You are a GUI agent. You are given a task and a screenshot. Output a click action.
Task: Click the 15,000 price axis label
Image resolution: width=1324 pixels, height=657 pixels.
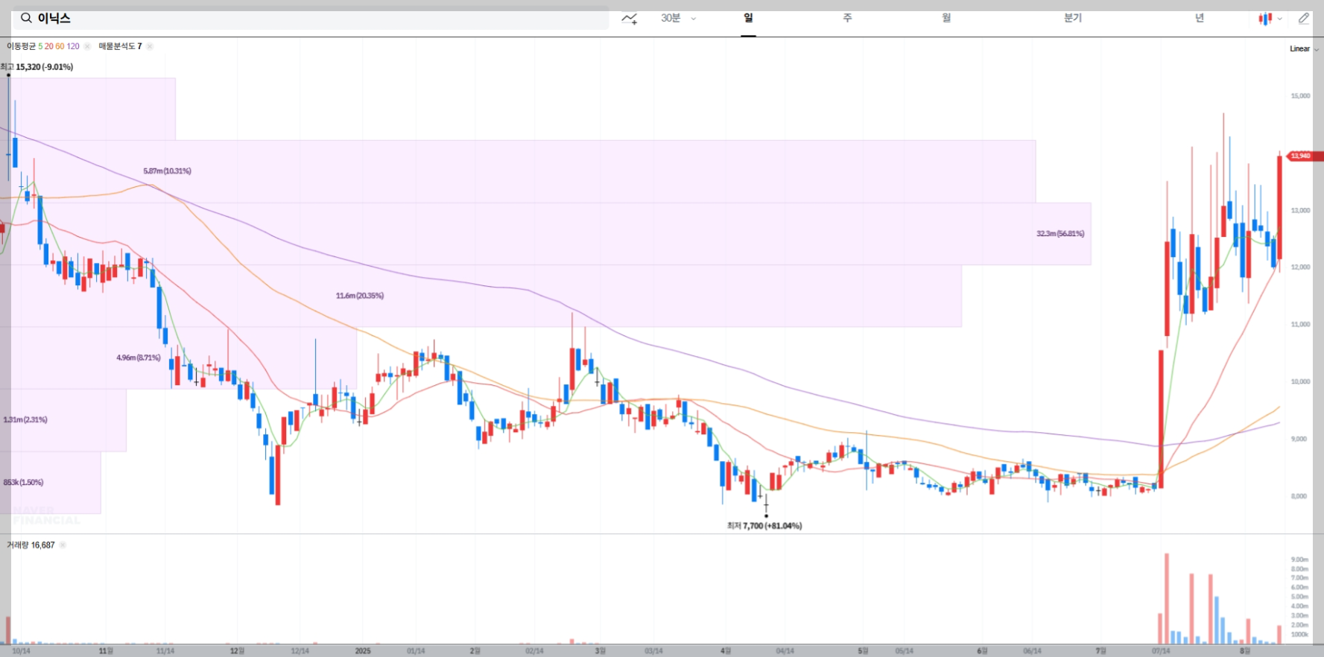tap(1300, 96)
